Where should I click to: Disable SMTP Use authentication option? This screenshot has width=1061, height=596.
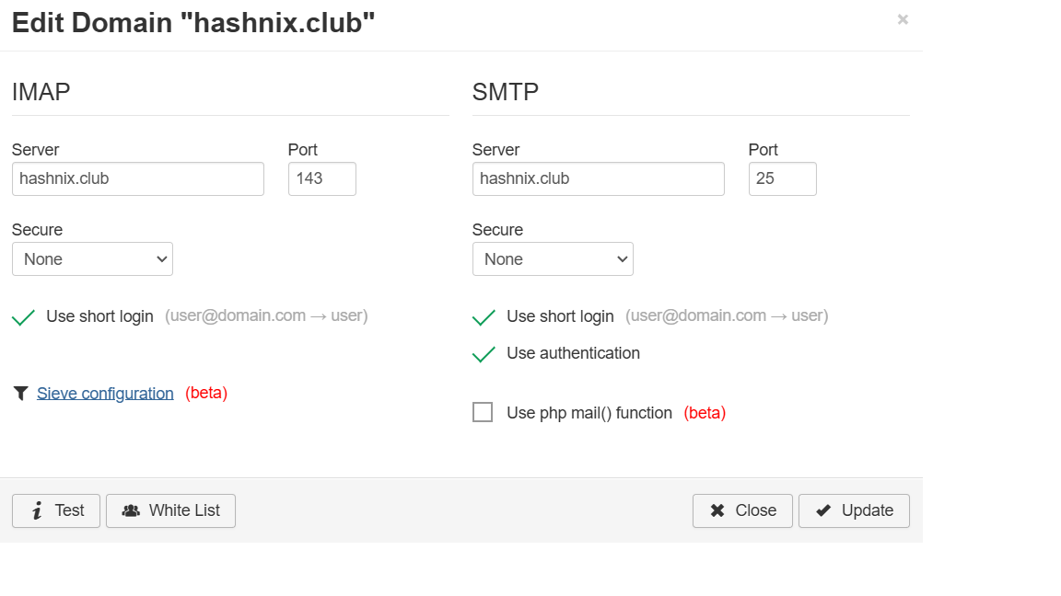point(484,354)
